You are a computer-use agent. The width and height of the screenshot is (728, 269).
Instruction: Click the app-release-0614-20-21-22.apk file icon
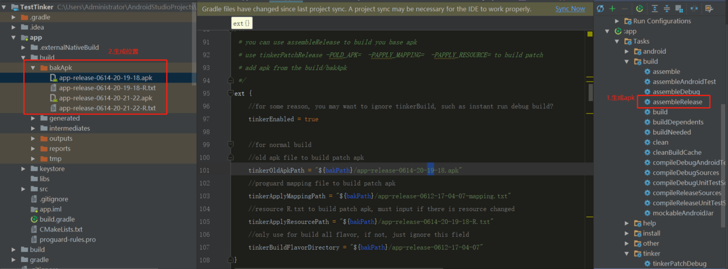[x=53, y=98]
